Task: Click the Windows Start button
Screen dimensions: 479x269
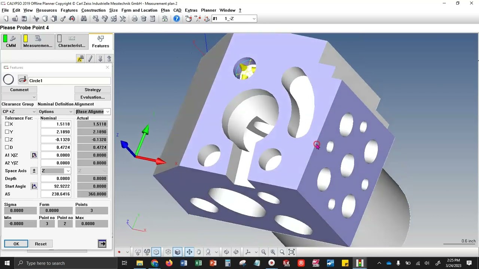Action: 7,263
